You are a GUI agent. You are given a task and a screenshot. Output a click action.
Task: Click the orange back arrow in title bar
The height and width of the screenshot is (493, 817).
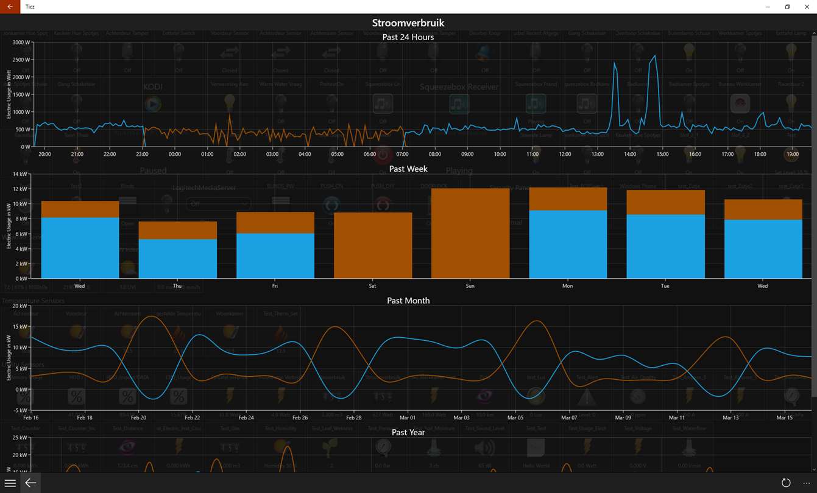(x=10, y=7)
